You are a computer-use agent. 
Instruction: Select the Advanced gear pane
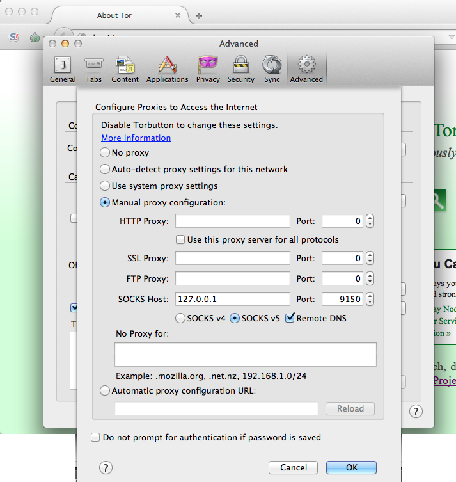point(306,70)
